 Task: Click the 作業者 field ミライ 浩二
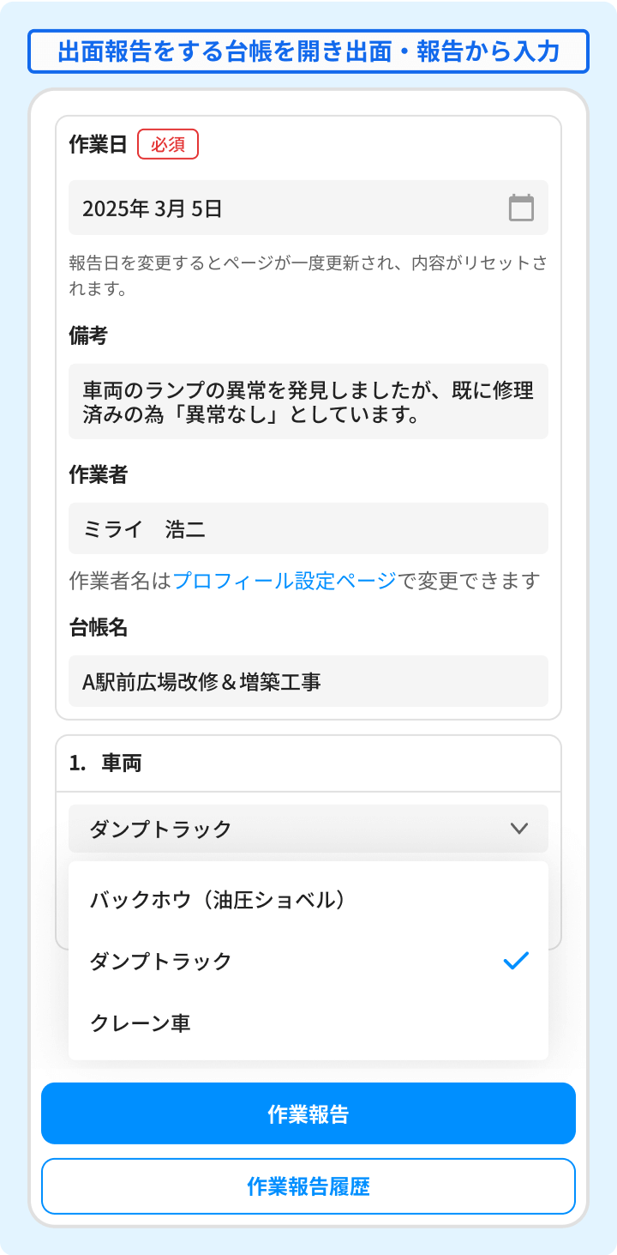(x=308, y=528)
